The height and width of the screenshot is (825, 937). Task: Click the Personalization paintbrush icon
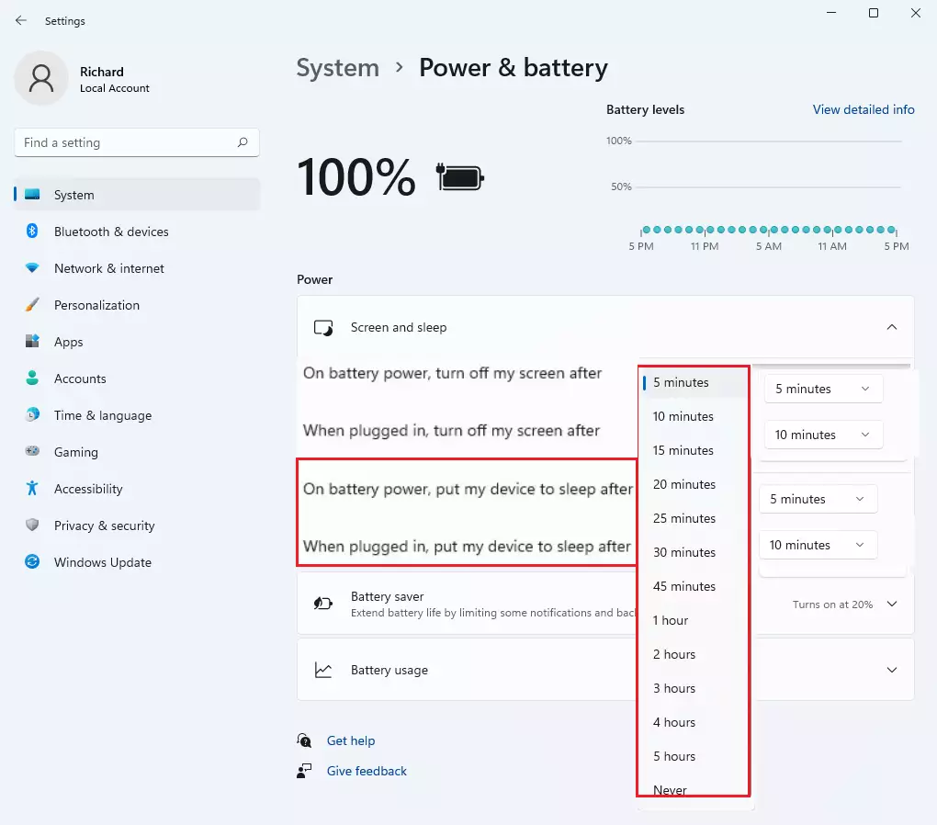click(32, 305)
